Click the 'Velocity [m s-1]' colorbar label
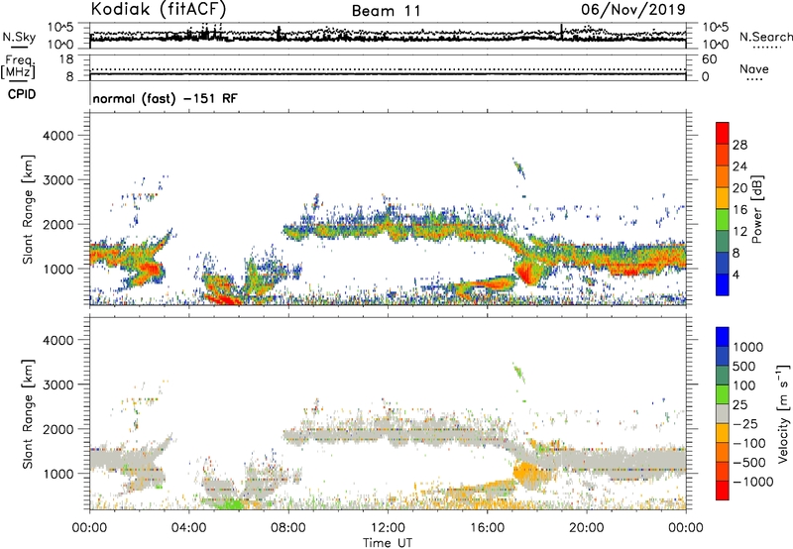793x549 pixels. pyautogui.click(x=783, y=413)
